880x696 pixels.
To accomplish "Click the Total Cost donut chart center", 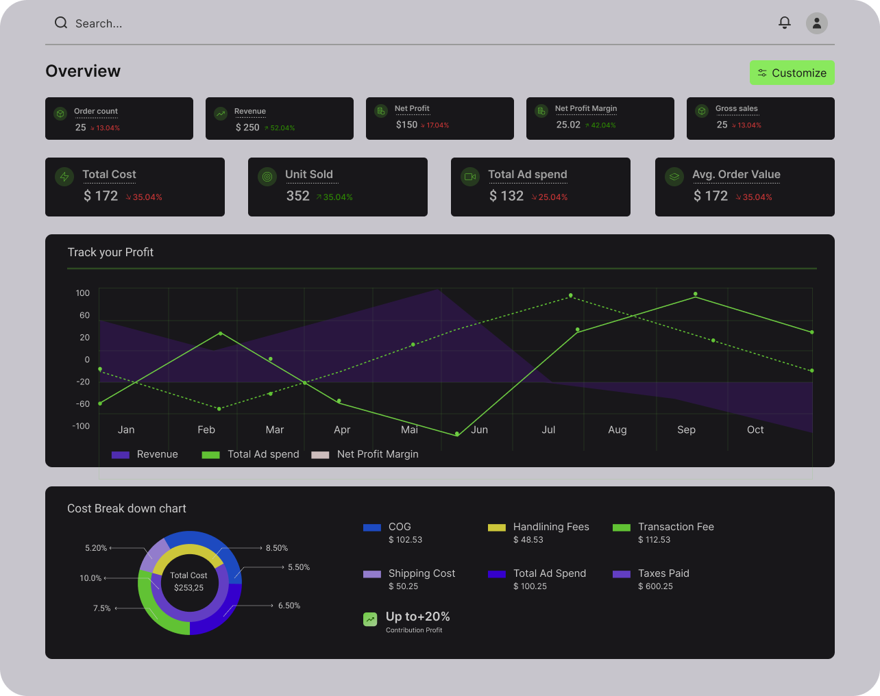I will (189, 582).
